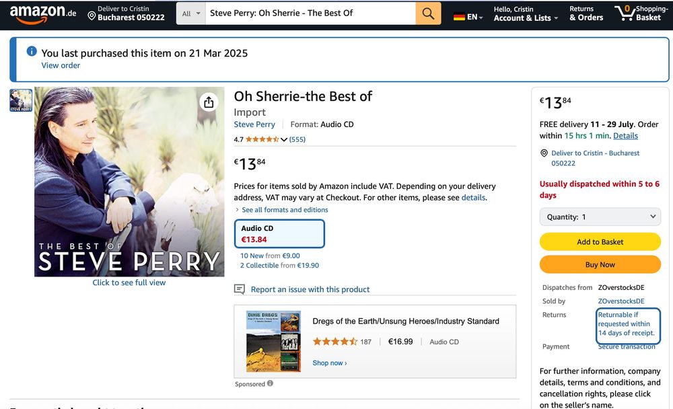Open the Quantity dropdown
The width and height of the screenshot is (673, 409).
point(600,217)
